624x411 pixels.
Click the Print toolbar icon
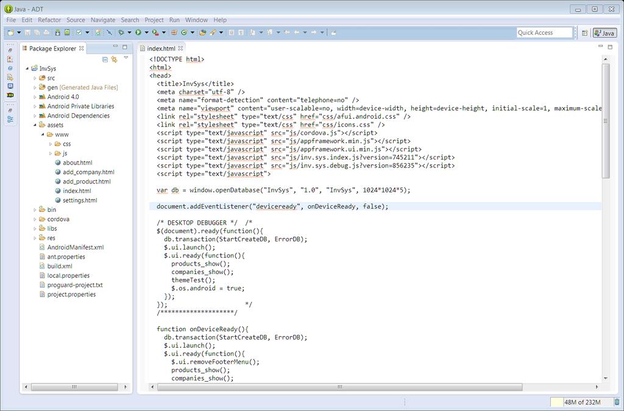click(46, 33)
